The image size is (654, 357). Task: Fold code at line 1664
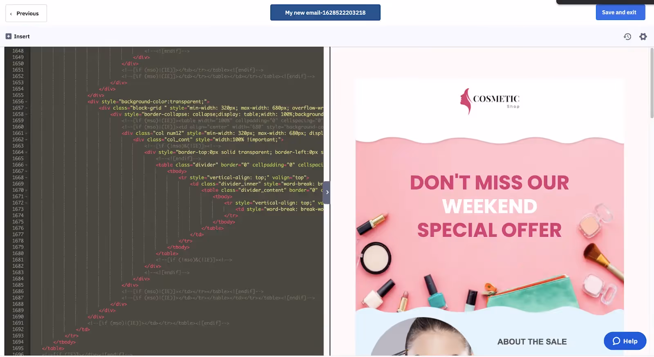click(27, 153)
